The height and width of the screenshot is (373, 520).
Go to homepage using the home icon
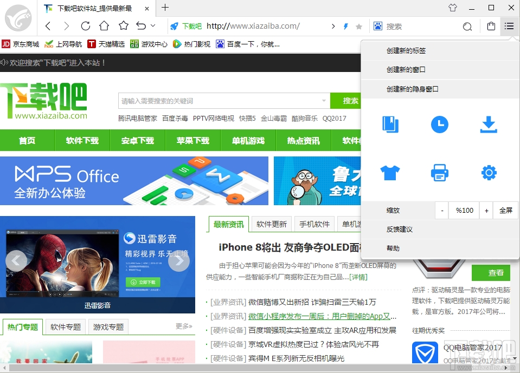[105, 25]
